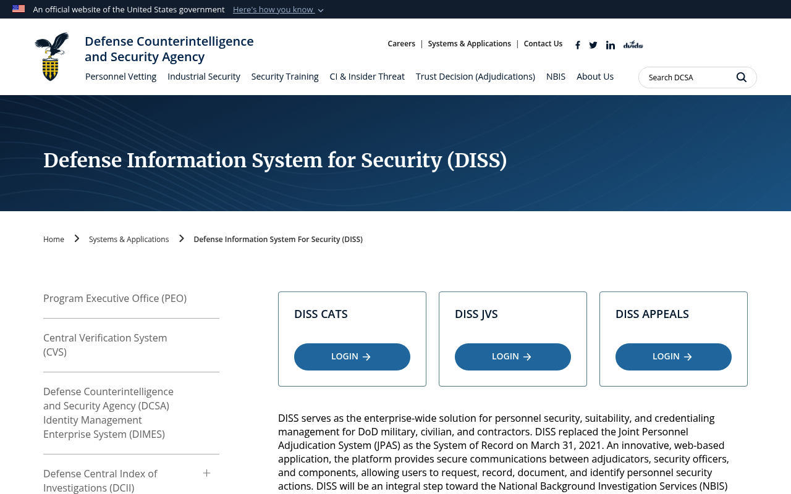
Task: Click the DISS CATS card heading
Action: (321, 314)
